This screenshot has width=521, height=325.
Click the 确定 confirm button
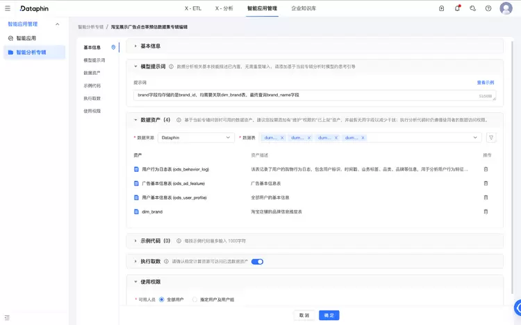point(329,315)
